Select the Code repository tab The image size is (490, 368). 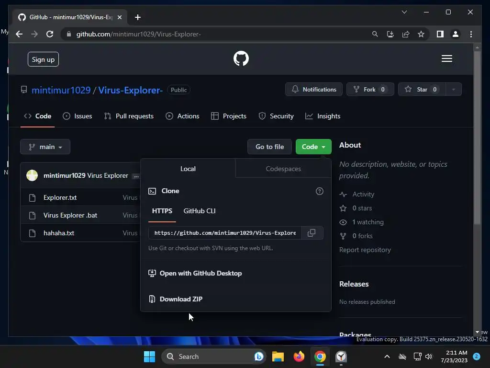(x=37, y=116)
